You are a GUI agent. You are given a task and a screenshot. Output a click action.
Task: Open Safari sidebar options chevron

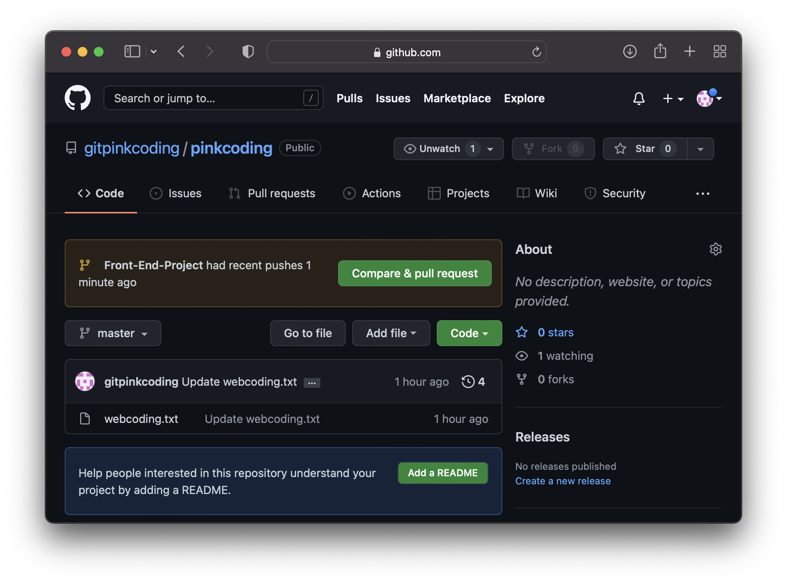(154, 52)
